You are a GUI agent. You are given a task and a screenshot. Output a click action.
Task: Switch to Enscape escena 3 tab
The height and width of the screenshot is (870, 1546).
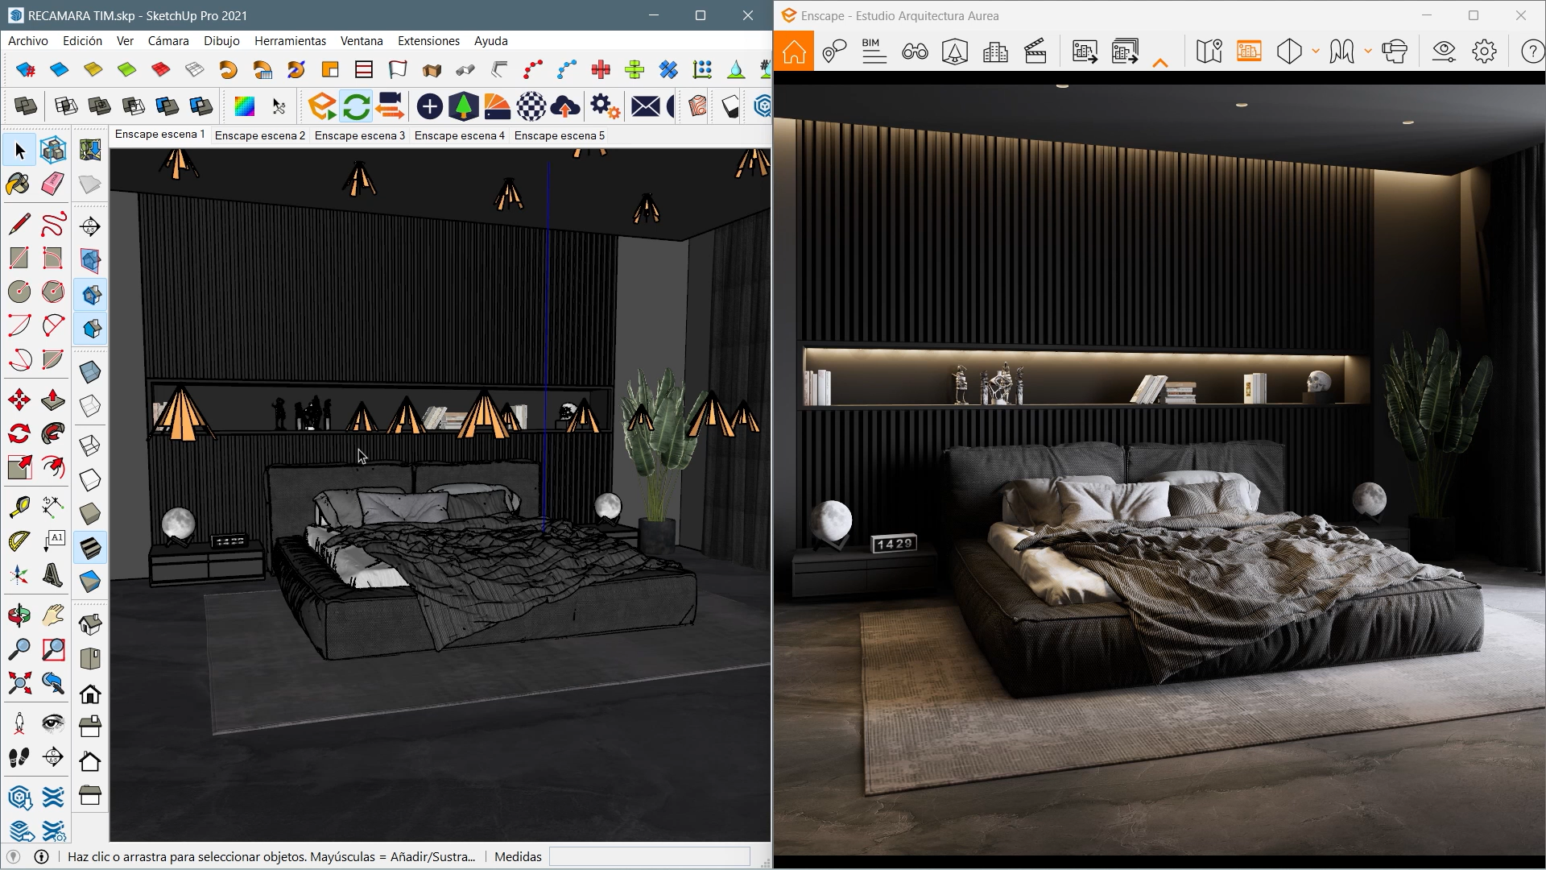[359, 135]
